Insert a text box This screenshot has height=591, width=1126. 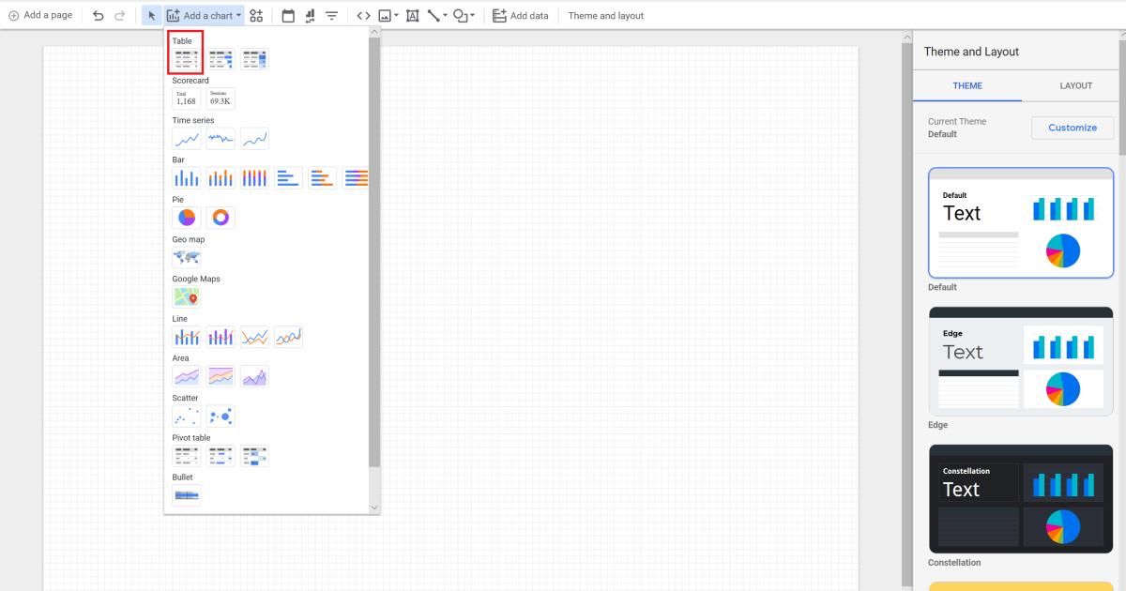pyautogui.click(x=412, y=15)
